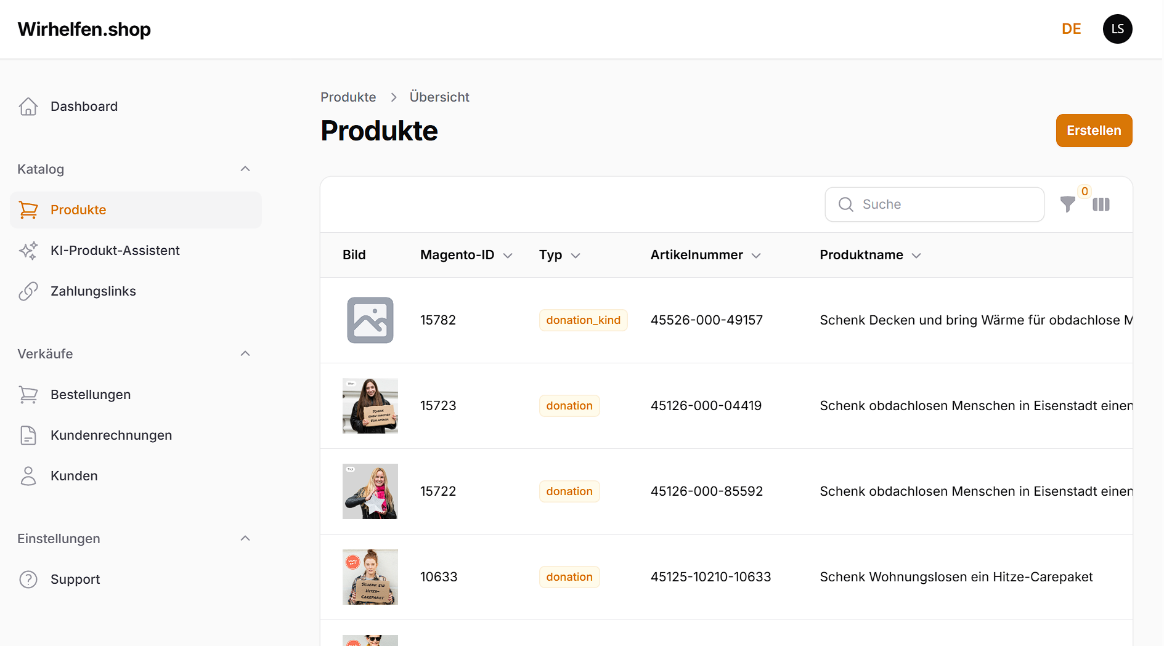The width and height of the screenshot is (1164, 646).
Task: Click the Dashboard home icon
Action: [28, 107]
